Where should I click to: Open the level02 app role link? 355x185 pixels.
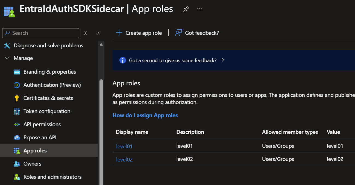click(124, 160)
